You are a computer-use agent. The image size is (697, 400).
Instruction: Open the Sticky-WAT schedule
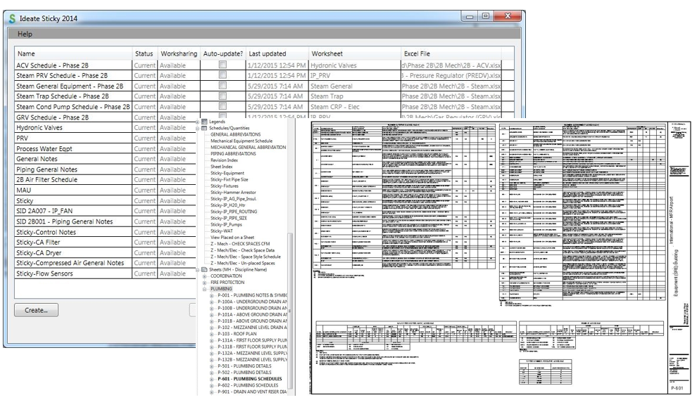click(221, 231)
